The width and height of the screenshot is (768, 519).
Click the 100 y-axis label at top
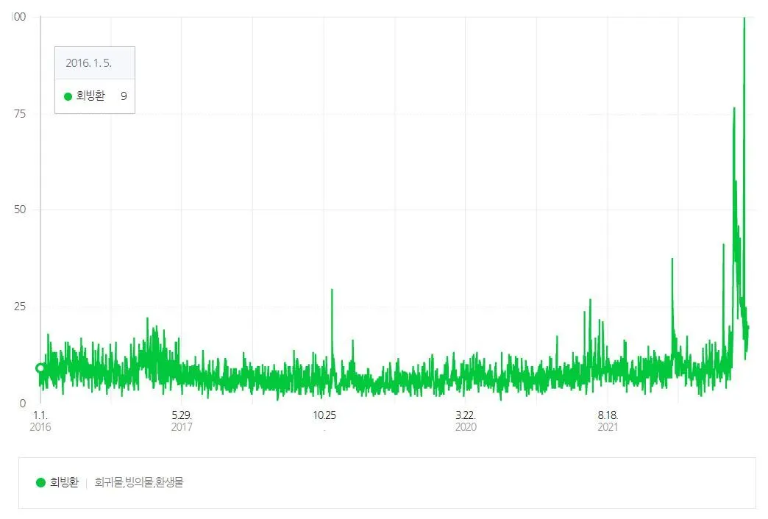click(18, 17)
